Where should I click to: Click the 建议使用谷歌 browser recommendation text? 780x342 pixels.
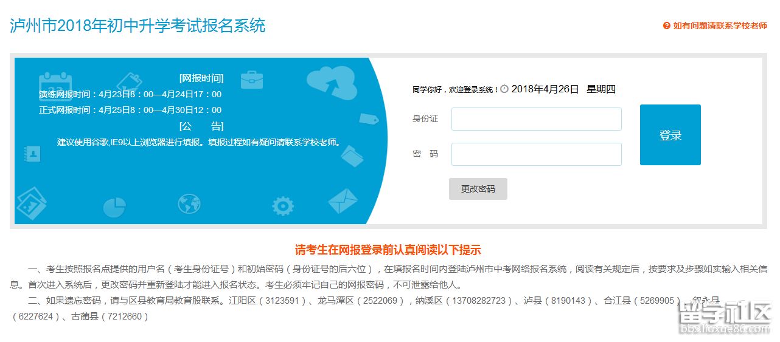pos(199,143)
